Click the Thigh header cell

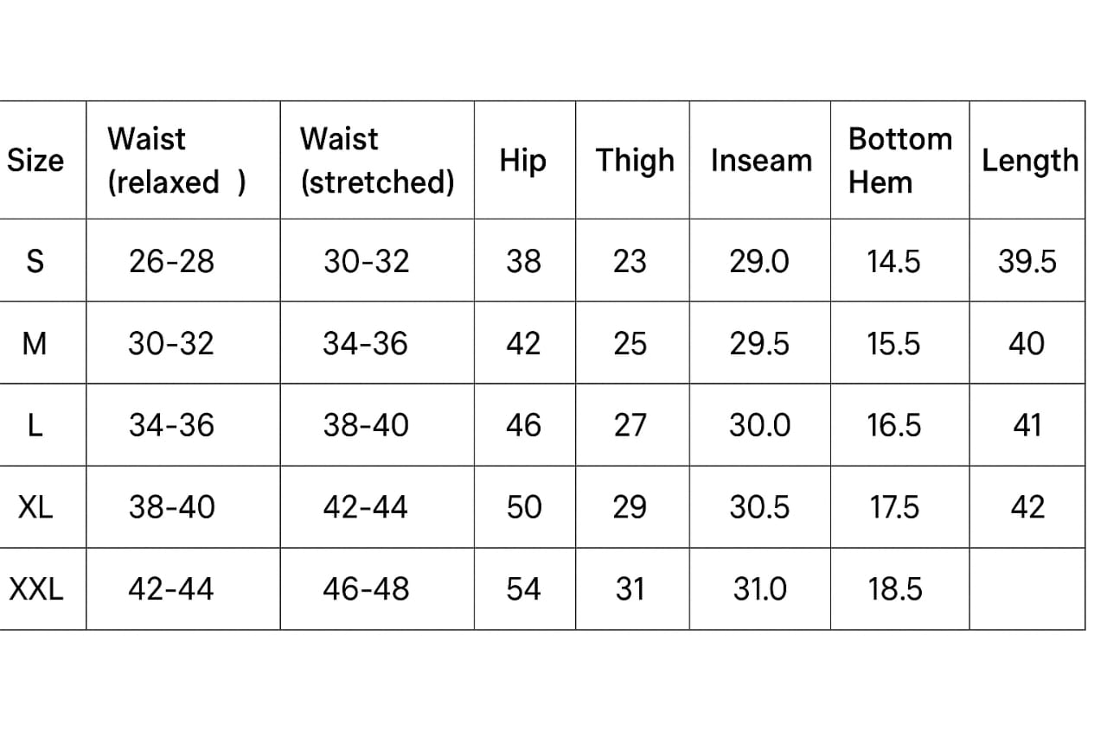click(x=634, y=161)
